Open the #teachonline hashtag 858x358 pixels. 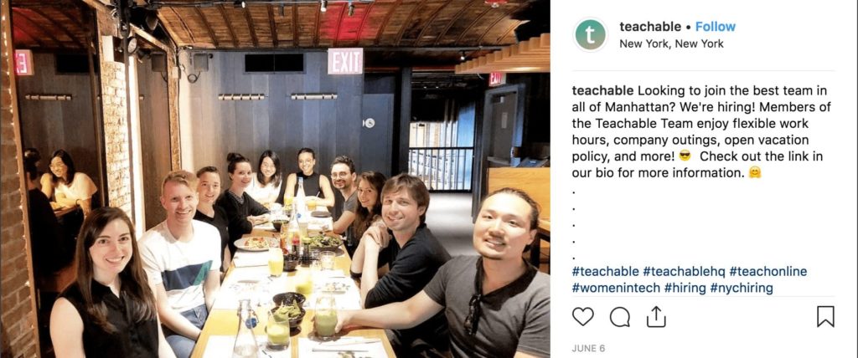click(x=768, y=272)
